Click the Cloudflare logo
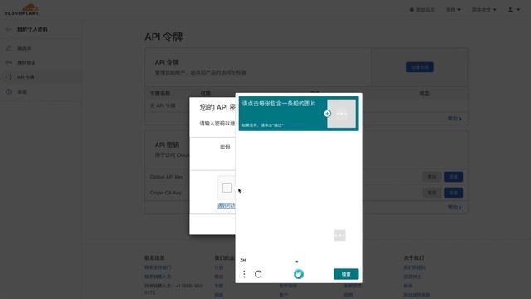The width and height of the screenshot is (531, 299). tap(22, 9)
